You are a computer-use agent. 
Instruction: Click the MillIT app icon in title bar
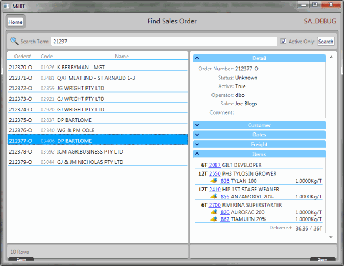7,4
